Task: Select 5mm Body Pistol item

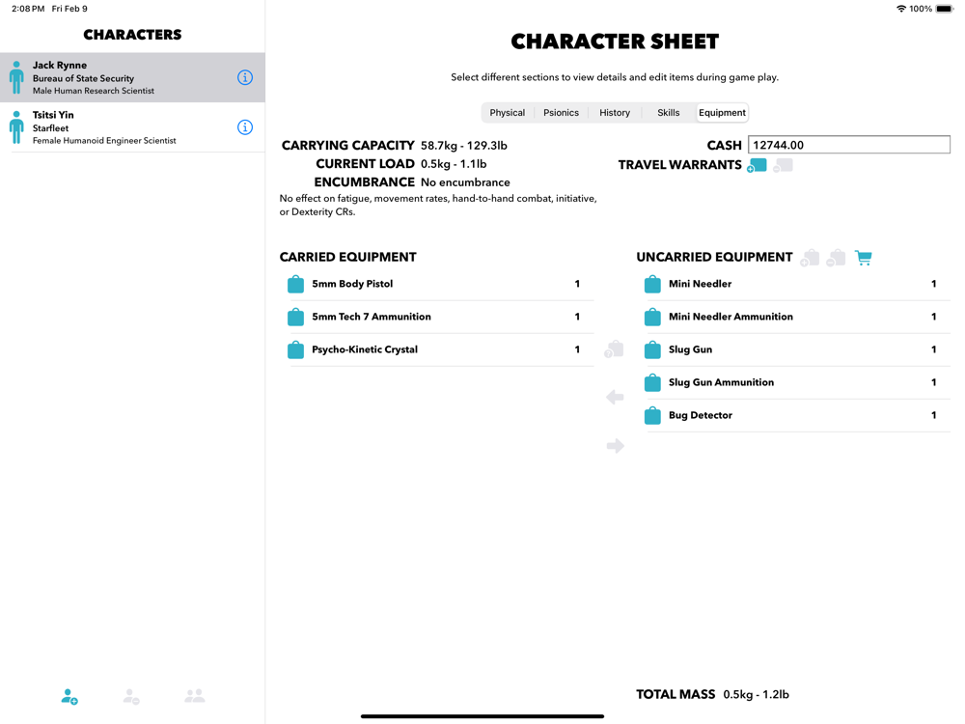Action: [441, 284]
